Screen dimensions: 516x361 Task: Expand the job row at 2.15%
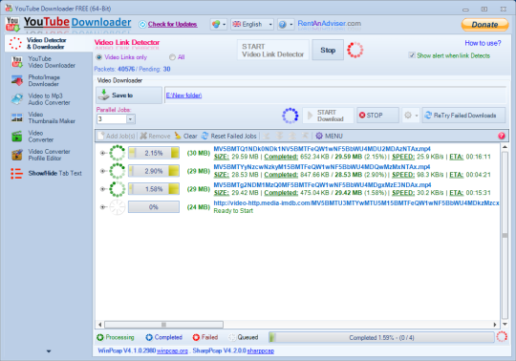pyautogui.click(x=102, y=153)
